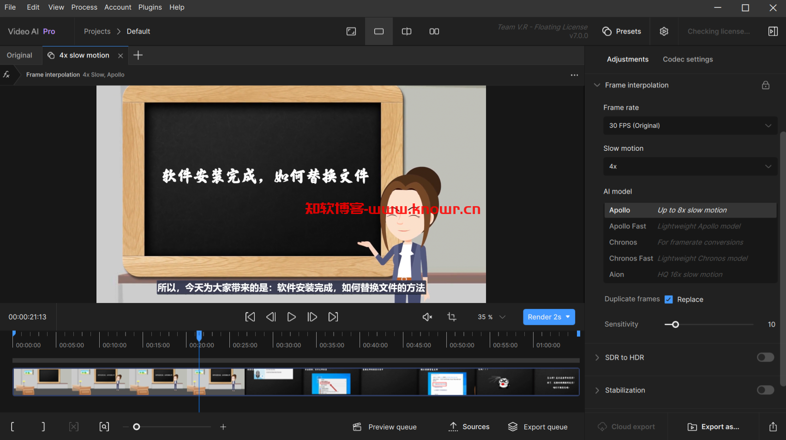Click timeline playhead marker

tap(199, 335)
